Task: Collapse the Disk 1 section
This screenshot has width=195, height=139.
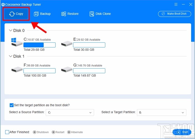Action: click(x=11, y=56)
